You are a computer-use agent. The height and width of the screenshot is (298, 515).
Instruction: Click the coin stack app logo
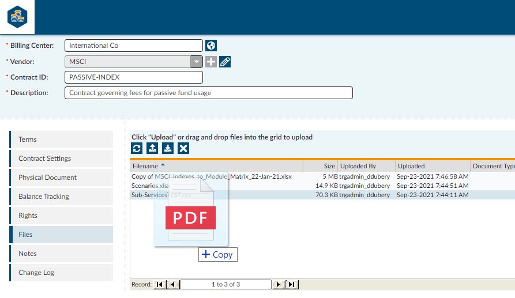[x=17, y=17]
